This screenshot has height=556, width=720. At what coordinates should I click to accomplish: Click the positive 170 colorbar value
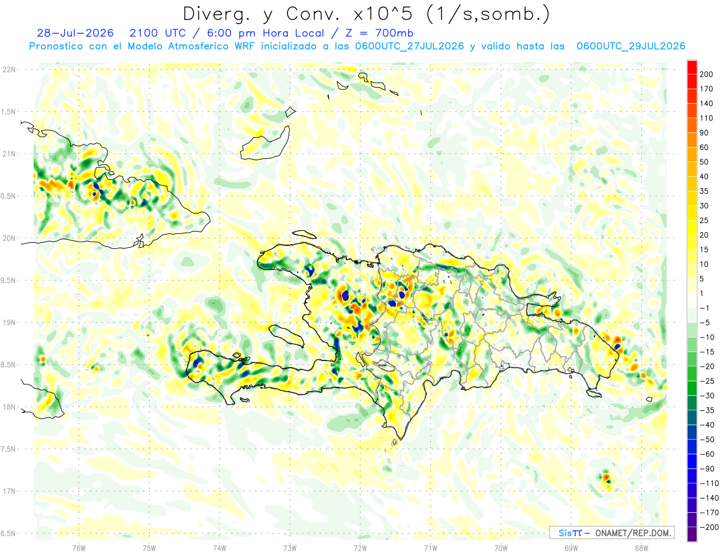click(x=706, y=89)
